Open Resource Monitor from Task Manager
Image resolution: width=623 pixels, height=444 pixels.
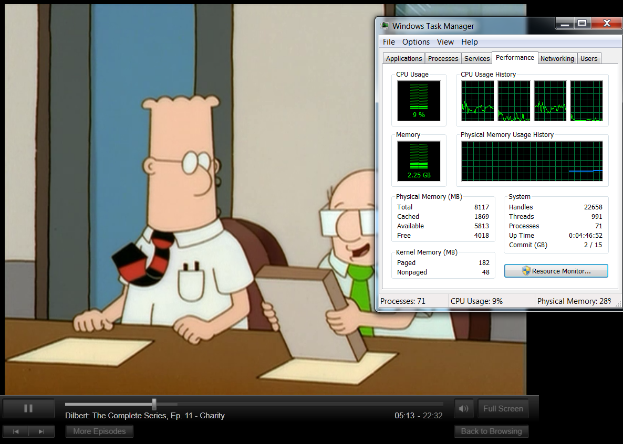[556, 271]
